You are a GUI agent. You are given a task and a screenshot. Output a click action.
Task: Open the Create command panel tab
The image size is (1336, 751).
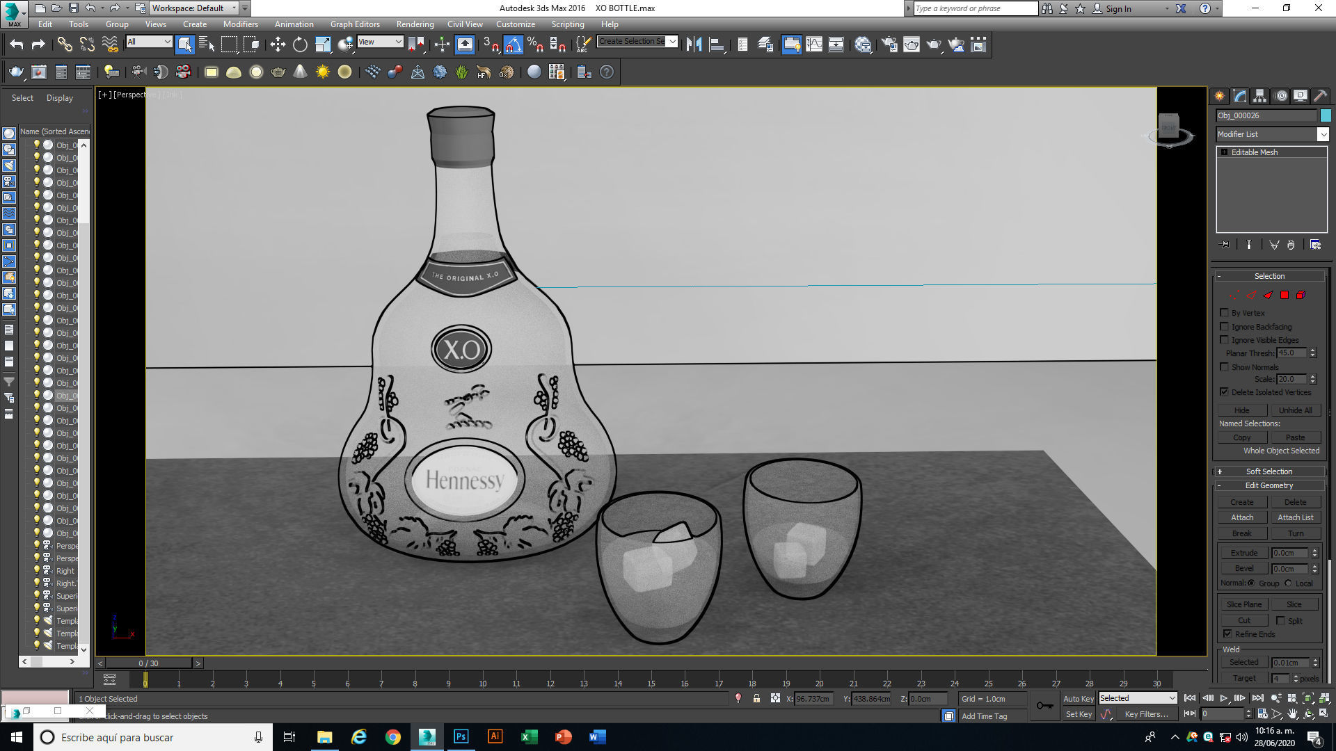click(x=1220, y=96)
